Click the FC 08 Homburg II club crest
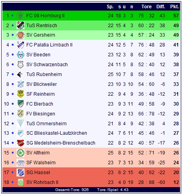This screenshot has width=182, height=195. (20, 15)
